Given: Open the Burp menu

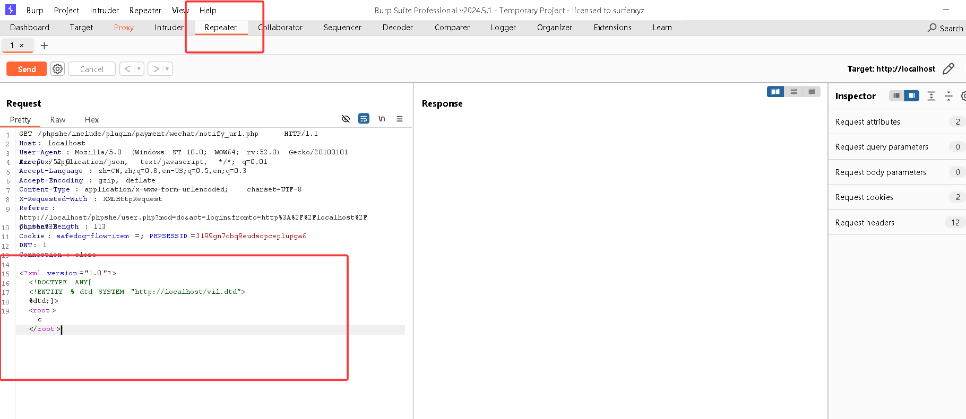Looking at the screenshot, I should point(34,11).
